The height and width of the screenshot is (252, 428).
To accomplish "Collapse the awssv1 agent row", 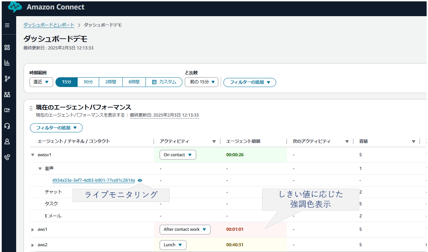I will (x=33, y=155).
